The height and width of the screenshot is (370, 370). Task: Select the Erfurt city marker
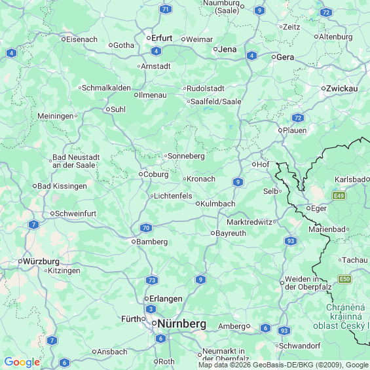tap(149, 38)
